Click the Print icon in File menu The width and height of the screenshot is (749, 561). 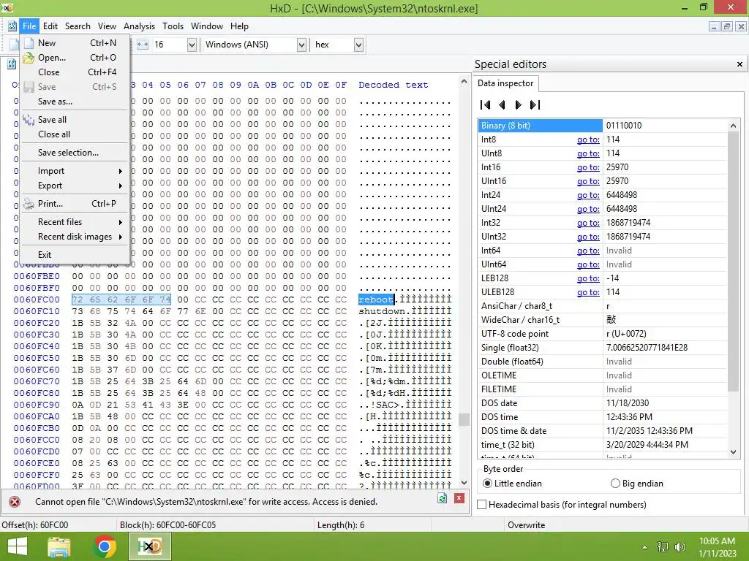click(29, 204)
